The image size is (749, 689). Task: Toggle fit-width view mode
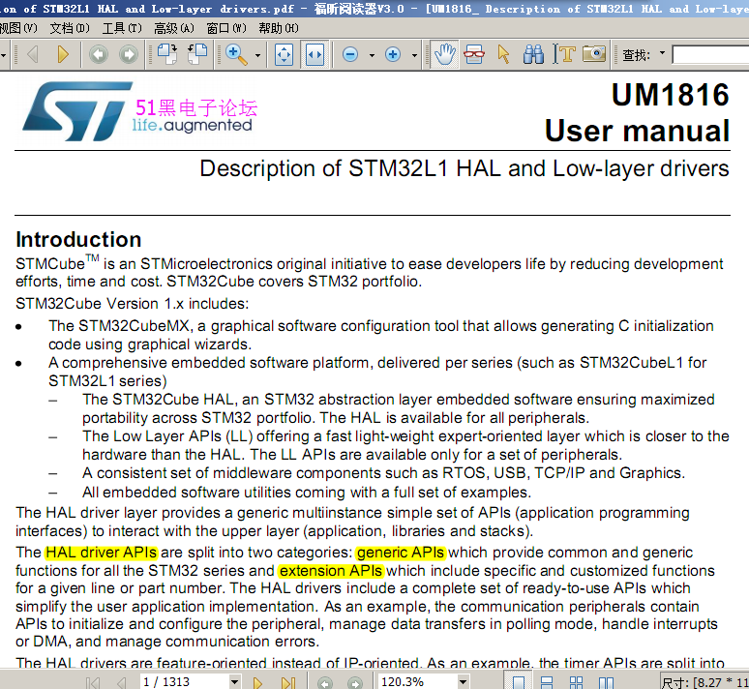tap(315, 55)
